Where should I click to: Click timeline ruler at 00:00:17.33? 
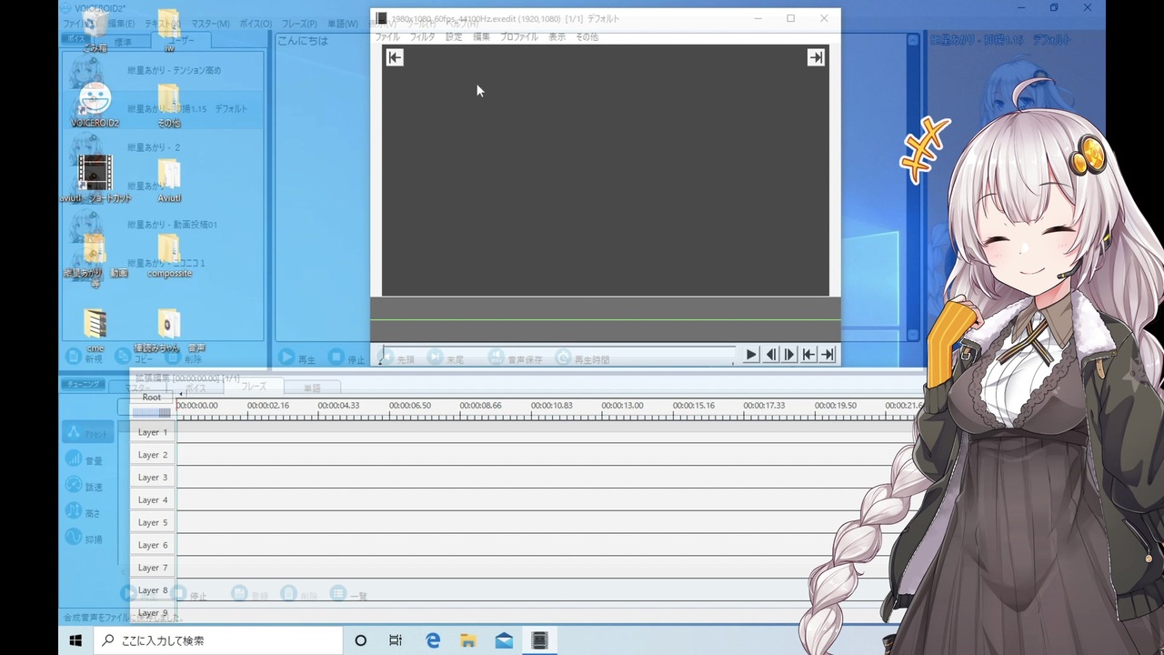764,406
